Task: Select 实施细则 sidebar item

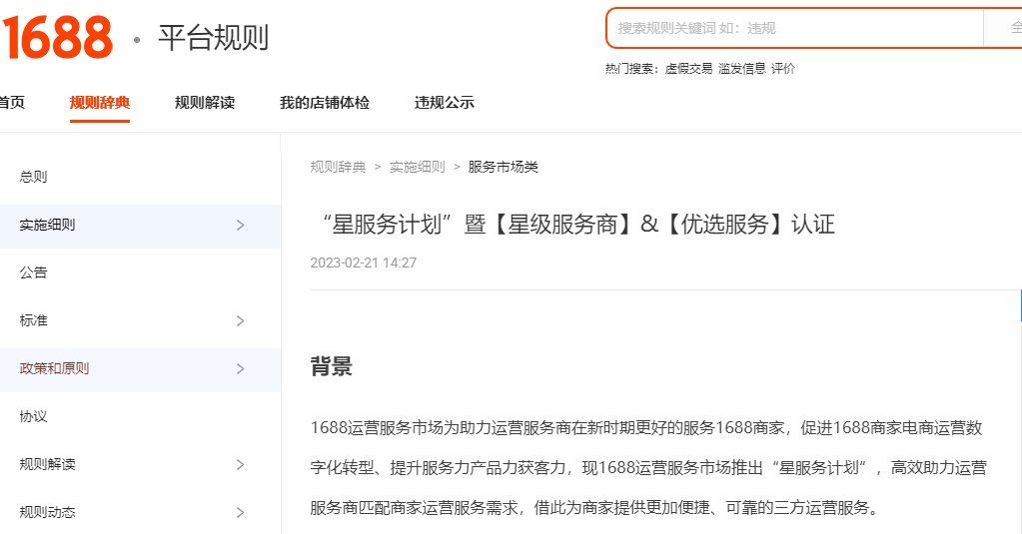Action: click(x=140, y=226)
